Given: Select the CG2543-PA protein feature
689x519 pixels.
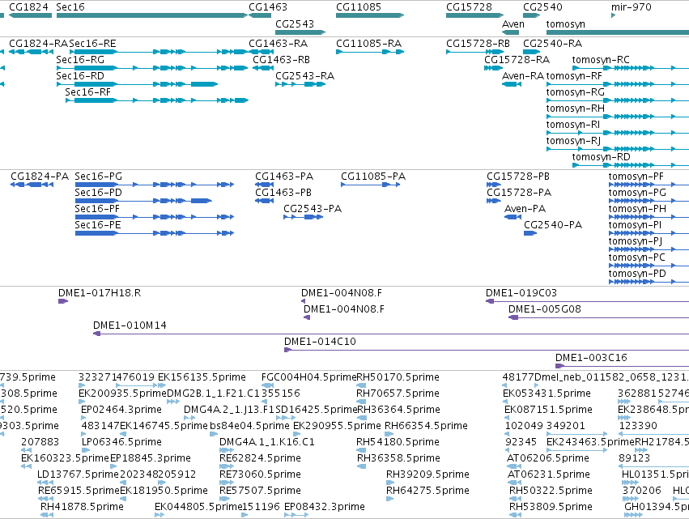Looking at the screenshot, I should pos(303,217).
